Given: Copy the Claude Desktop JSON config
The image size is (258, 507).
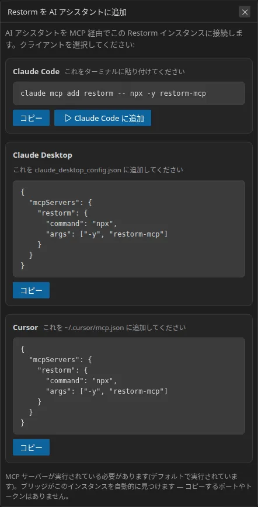Looking at the screenshot, I should click(x=32, y=290).
